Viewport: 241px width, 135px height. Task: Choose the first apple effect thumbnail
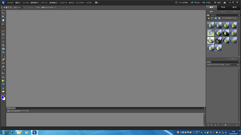coord(211,25)
